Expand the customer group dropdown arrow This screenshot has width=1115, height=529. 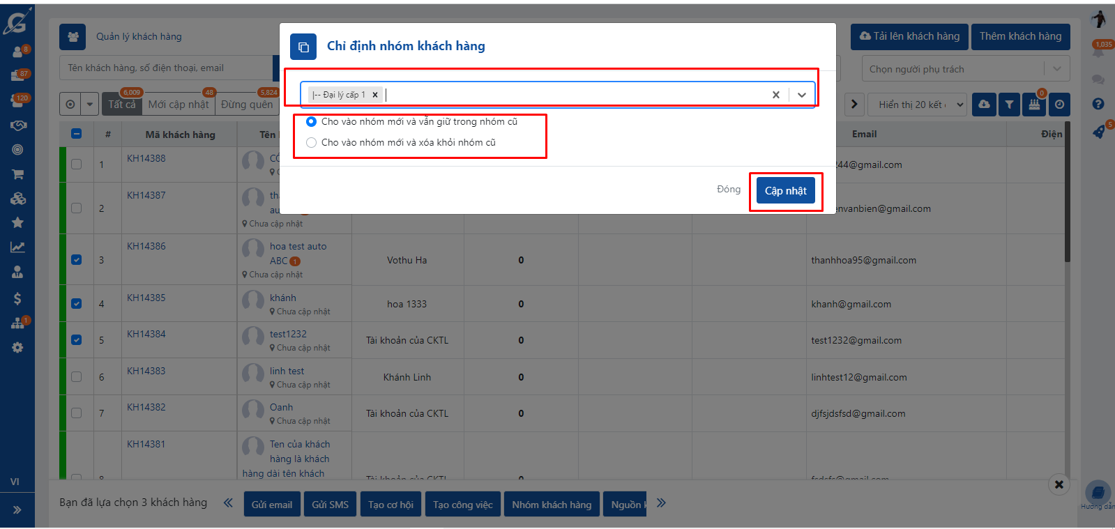[802, 95]
